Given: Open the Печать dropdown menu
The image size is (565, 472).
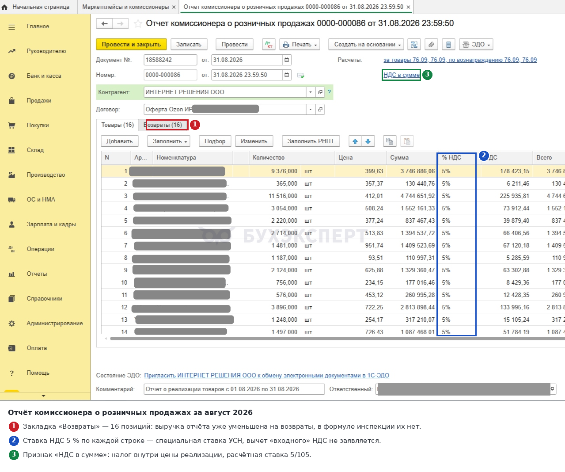Looking at the screenshot, I should [x=300, y=44].
